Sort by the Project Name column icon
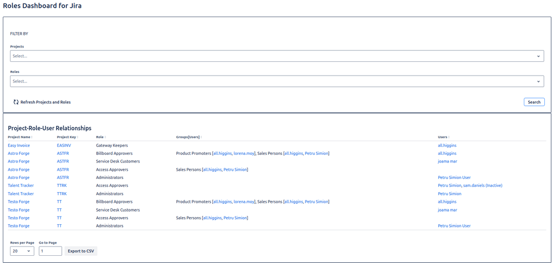The image size is (552, 263). click(x=31, y=138)
